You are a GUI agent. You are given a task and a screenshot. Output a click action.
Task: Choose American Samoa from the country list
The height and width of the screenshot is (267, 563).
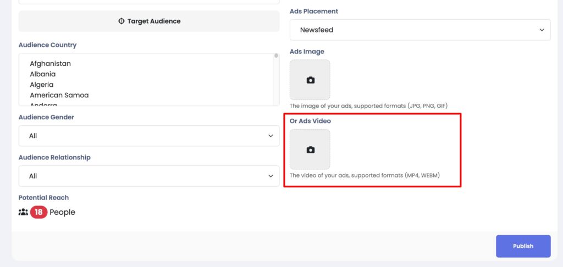(59, 95)
